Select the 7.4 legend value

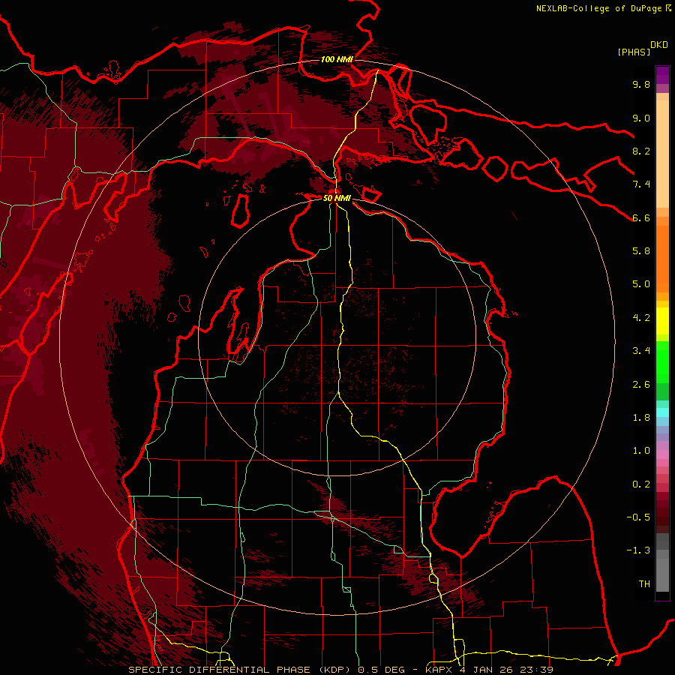[641, 184]
